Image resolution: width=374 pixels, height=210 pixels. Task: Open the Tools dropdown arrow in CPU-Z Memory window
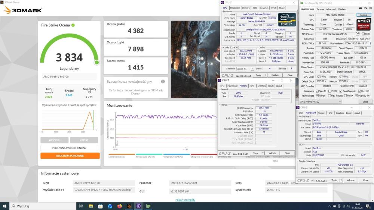[x=263, y=153]
